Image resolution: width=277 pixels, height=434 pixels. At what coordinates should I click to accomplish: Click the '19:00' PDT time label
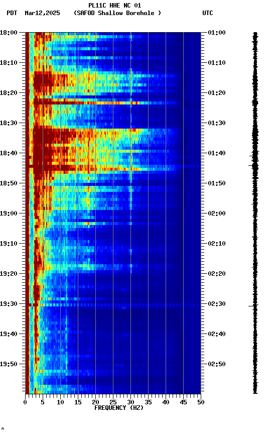[9, 213]
